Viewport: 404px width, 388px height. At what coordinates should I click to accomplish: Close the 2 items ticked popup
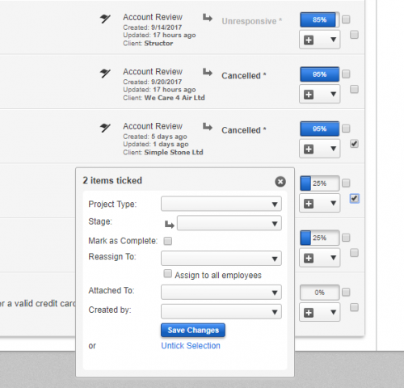pyautogui.click(x=280, y=182)
